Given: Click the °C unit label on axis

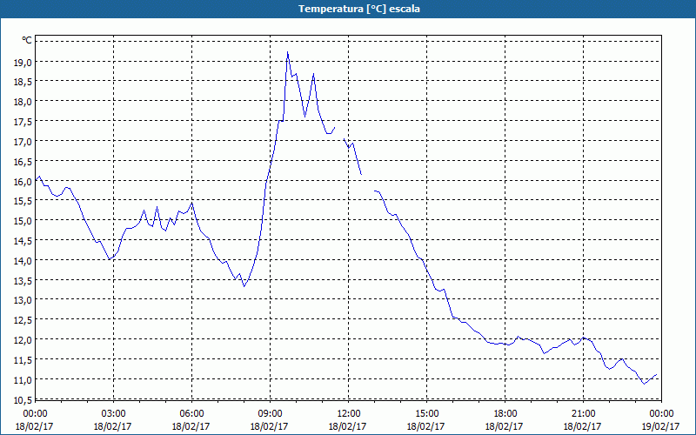Looking at the screenshot, I should point(27,40).
